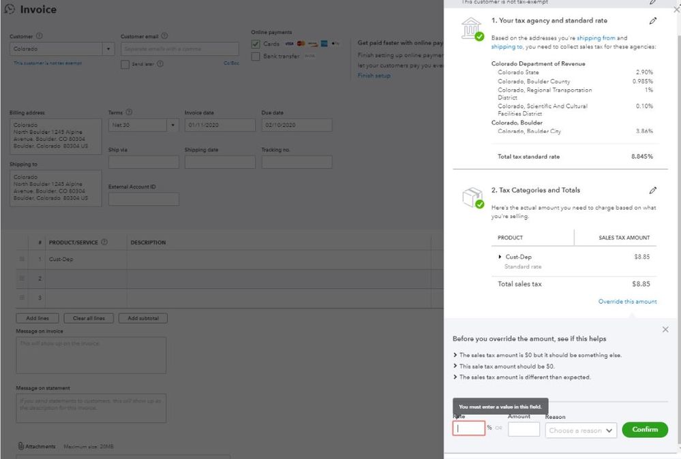This screenshot has height=459, width=681.
Task: Click the attachments paperclip icon
Action: click(20, 446)
